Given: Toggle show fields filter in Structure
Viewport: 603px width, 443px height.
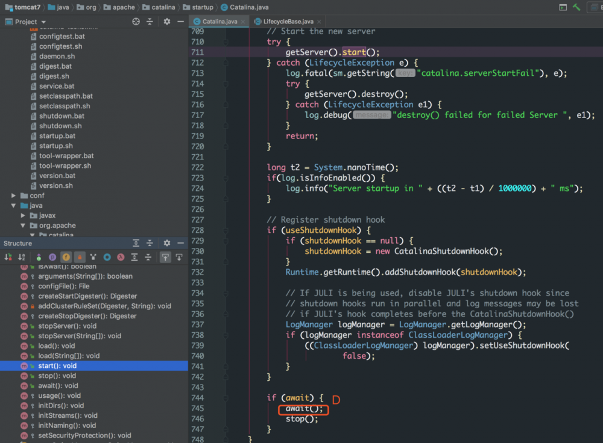Looking at the screenshot, I should pos(66,257).
